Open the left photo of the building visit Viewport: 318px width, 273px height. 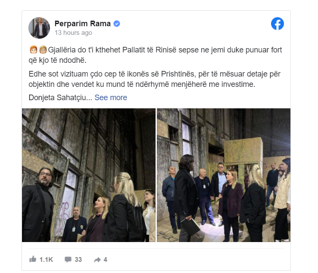click(89, 175)
